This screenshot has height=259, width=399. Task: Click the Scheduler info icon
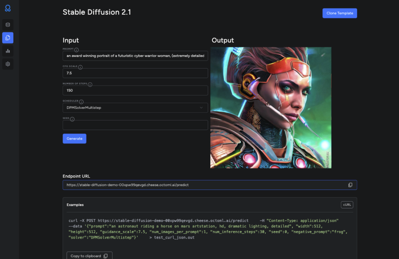(x=81, y=102)
